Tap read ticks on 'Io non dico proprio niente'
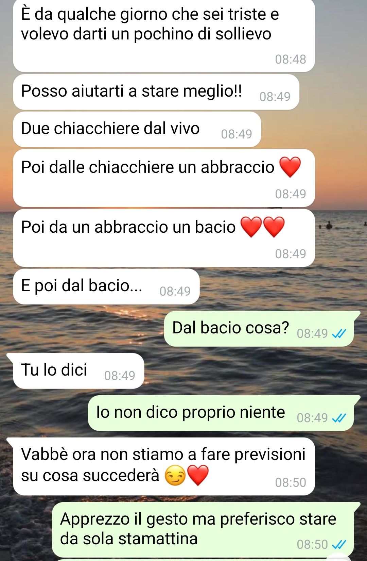This screenshot has width=367, height=561. (x=339, y=418)
